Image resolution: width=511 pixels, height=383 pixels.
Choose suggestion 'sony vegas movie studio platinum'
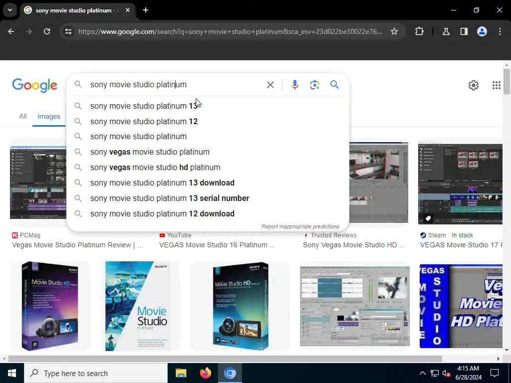click(x=208, y=152)
